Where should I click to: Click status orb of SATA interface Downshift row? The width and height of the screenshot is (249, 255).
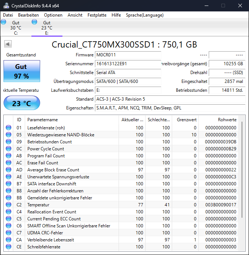point(8,184)
